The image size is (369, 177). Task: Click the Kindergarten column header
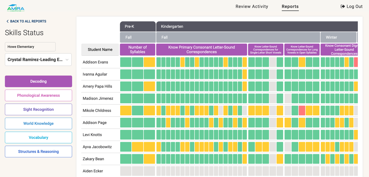[x=256, y=26]
